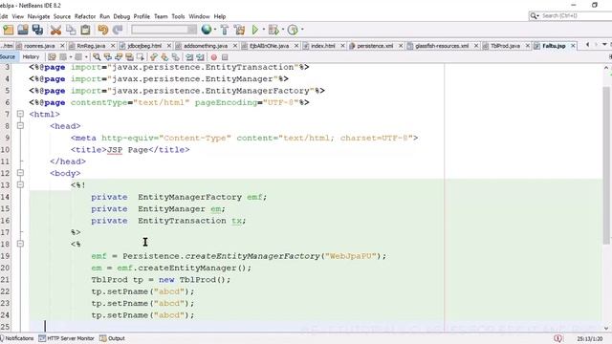Click the Start Macro Recording red icon
Image resolution: width=612 pixels, height=344 pixels.
point(214,57)
